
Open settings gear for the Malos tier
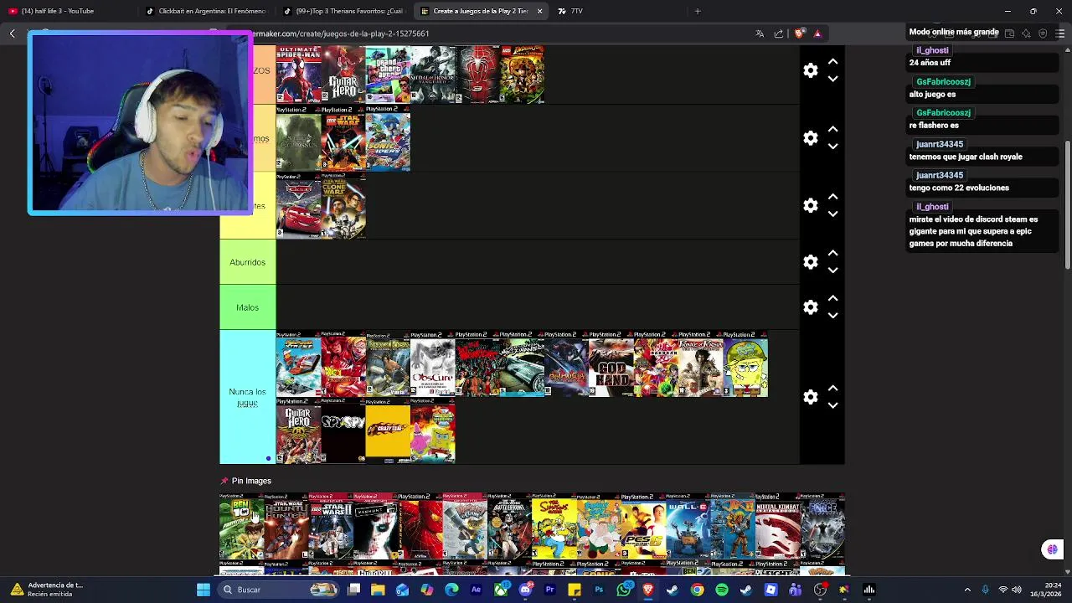pos(811,307)
